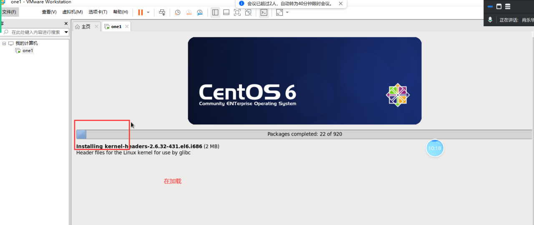Viewport: 534px width, 225px height.
Task: Click the 正在讲话 speaker label
Action: tap(509, 20)
